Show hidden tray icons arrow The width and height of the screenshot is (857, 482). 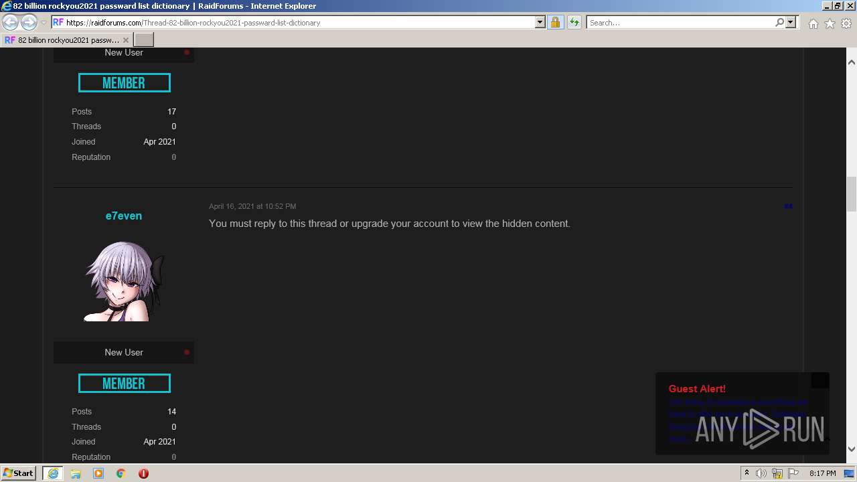pos(747,473)
